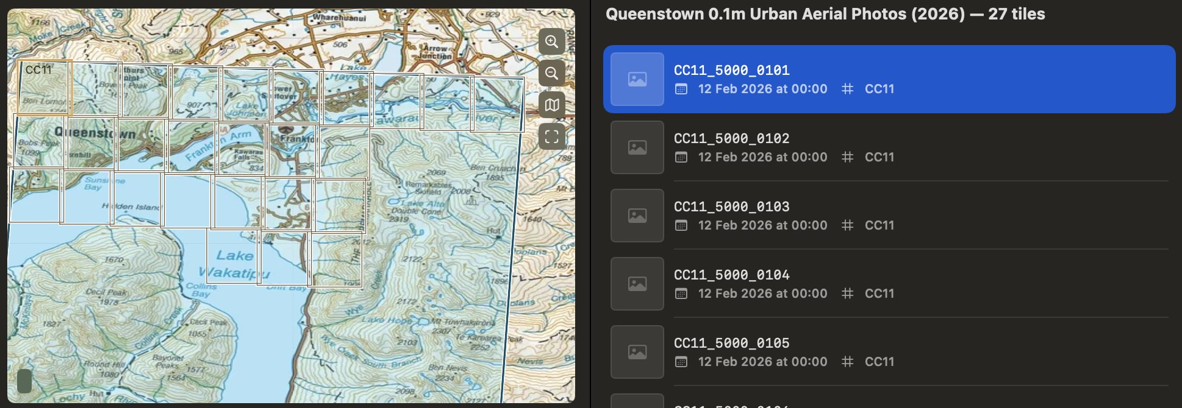Image resolution: width=1182 pixels, height=408 pixels.
Task: Click CC11 tag on CC11_5000_0102 row
Action: (879, 157)
